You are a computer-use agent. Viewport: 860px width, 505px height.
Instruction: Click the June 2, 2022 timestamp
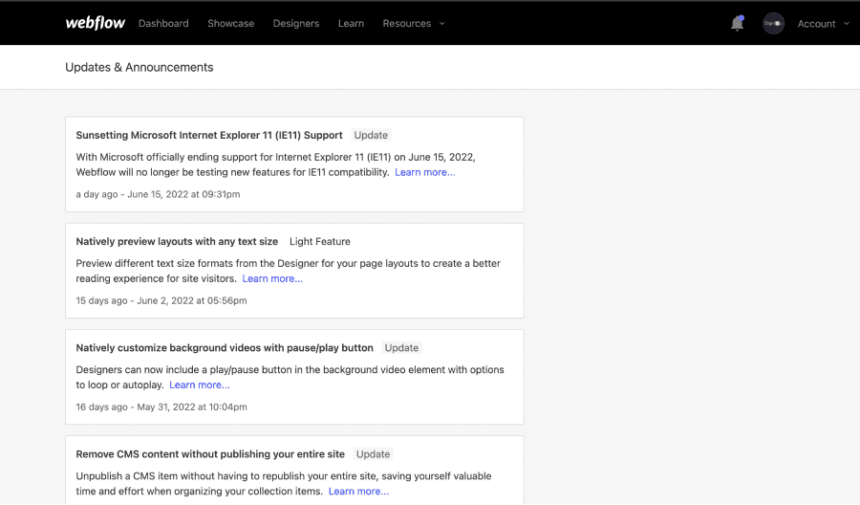click(x=161, y=301)
